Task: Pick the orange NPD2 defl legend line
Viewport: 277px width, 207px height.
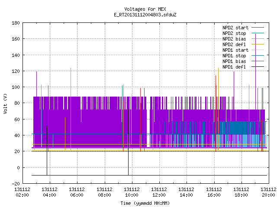Action: tap(258, 44)
